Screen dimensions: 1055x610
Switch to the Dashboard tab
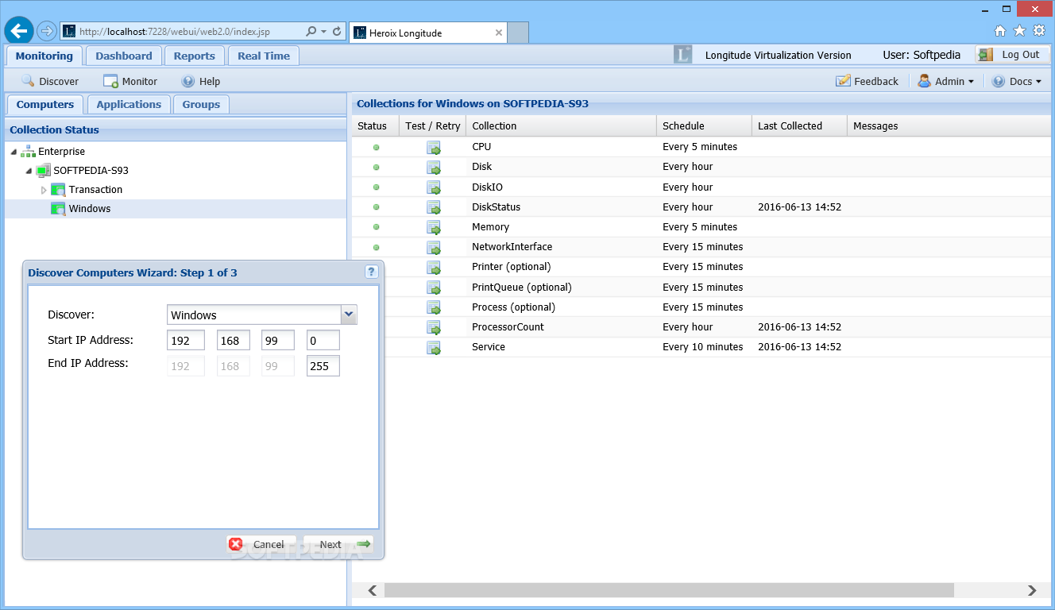pos(124,56)
